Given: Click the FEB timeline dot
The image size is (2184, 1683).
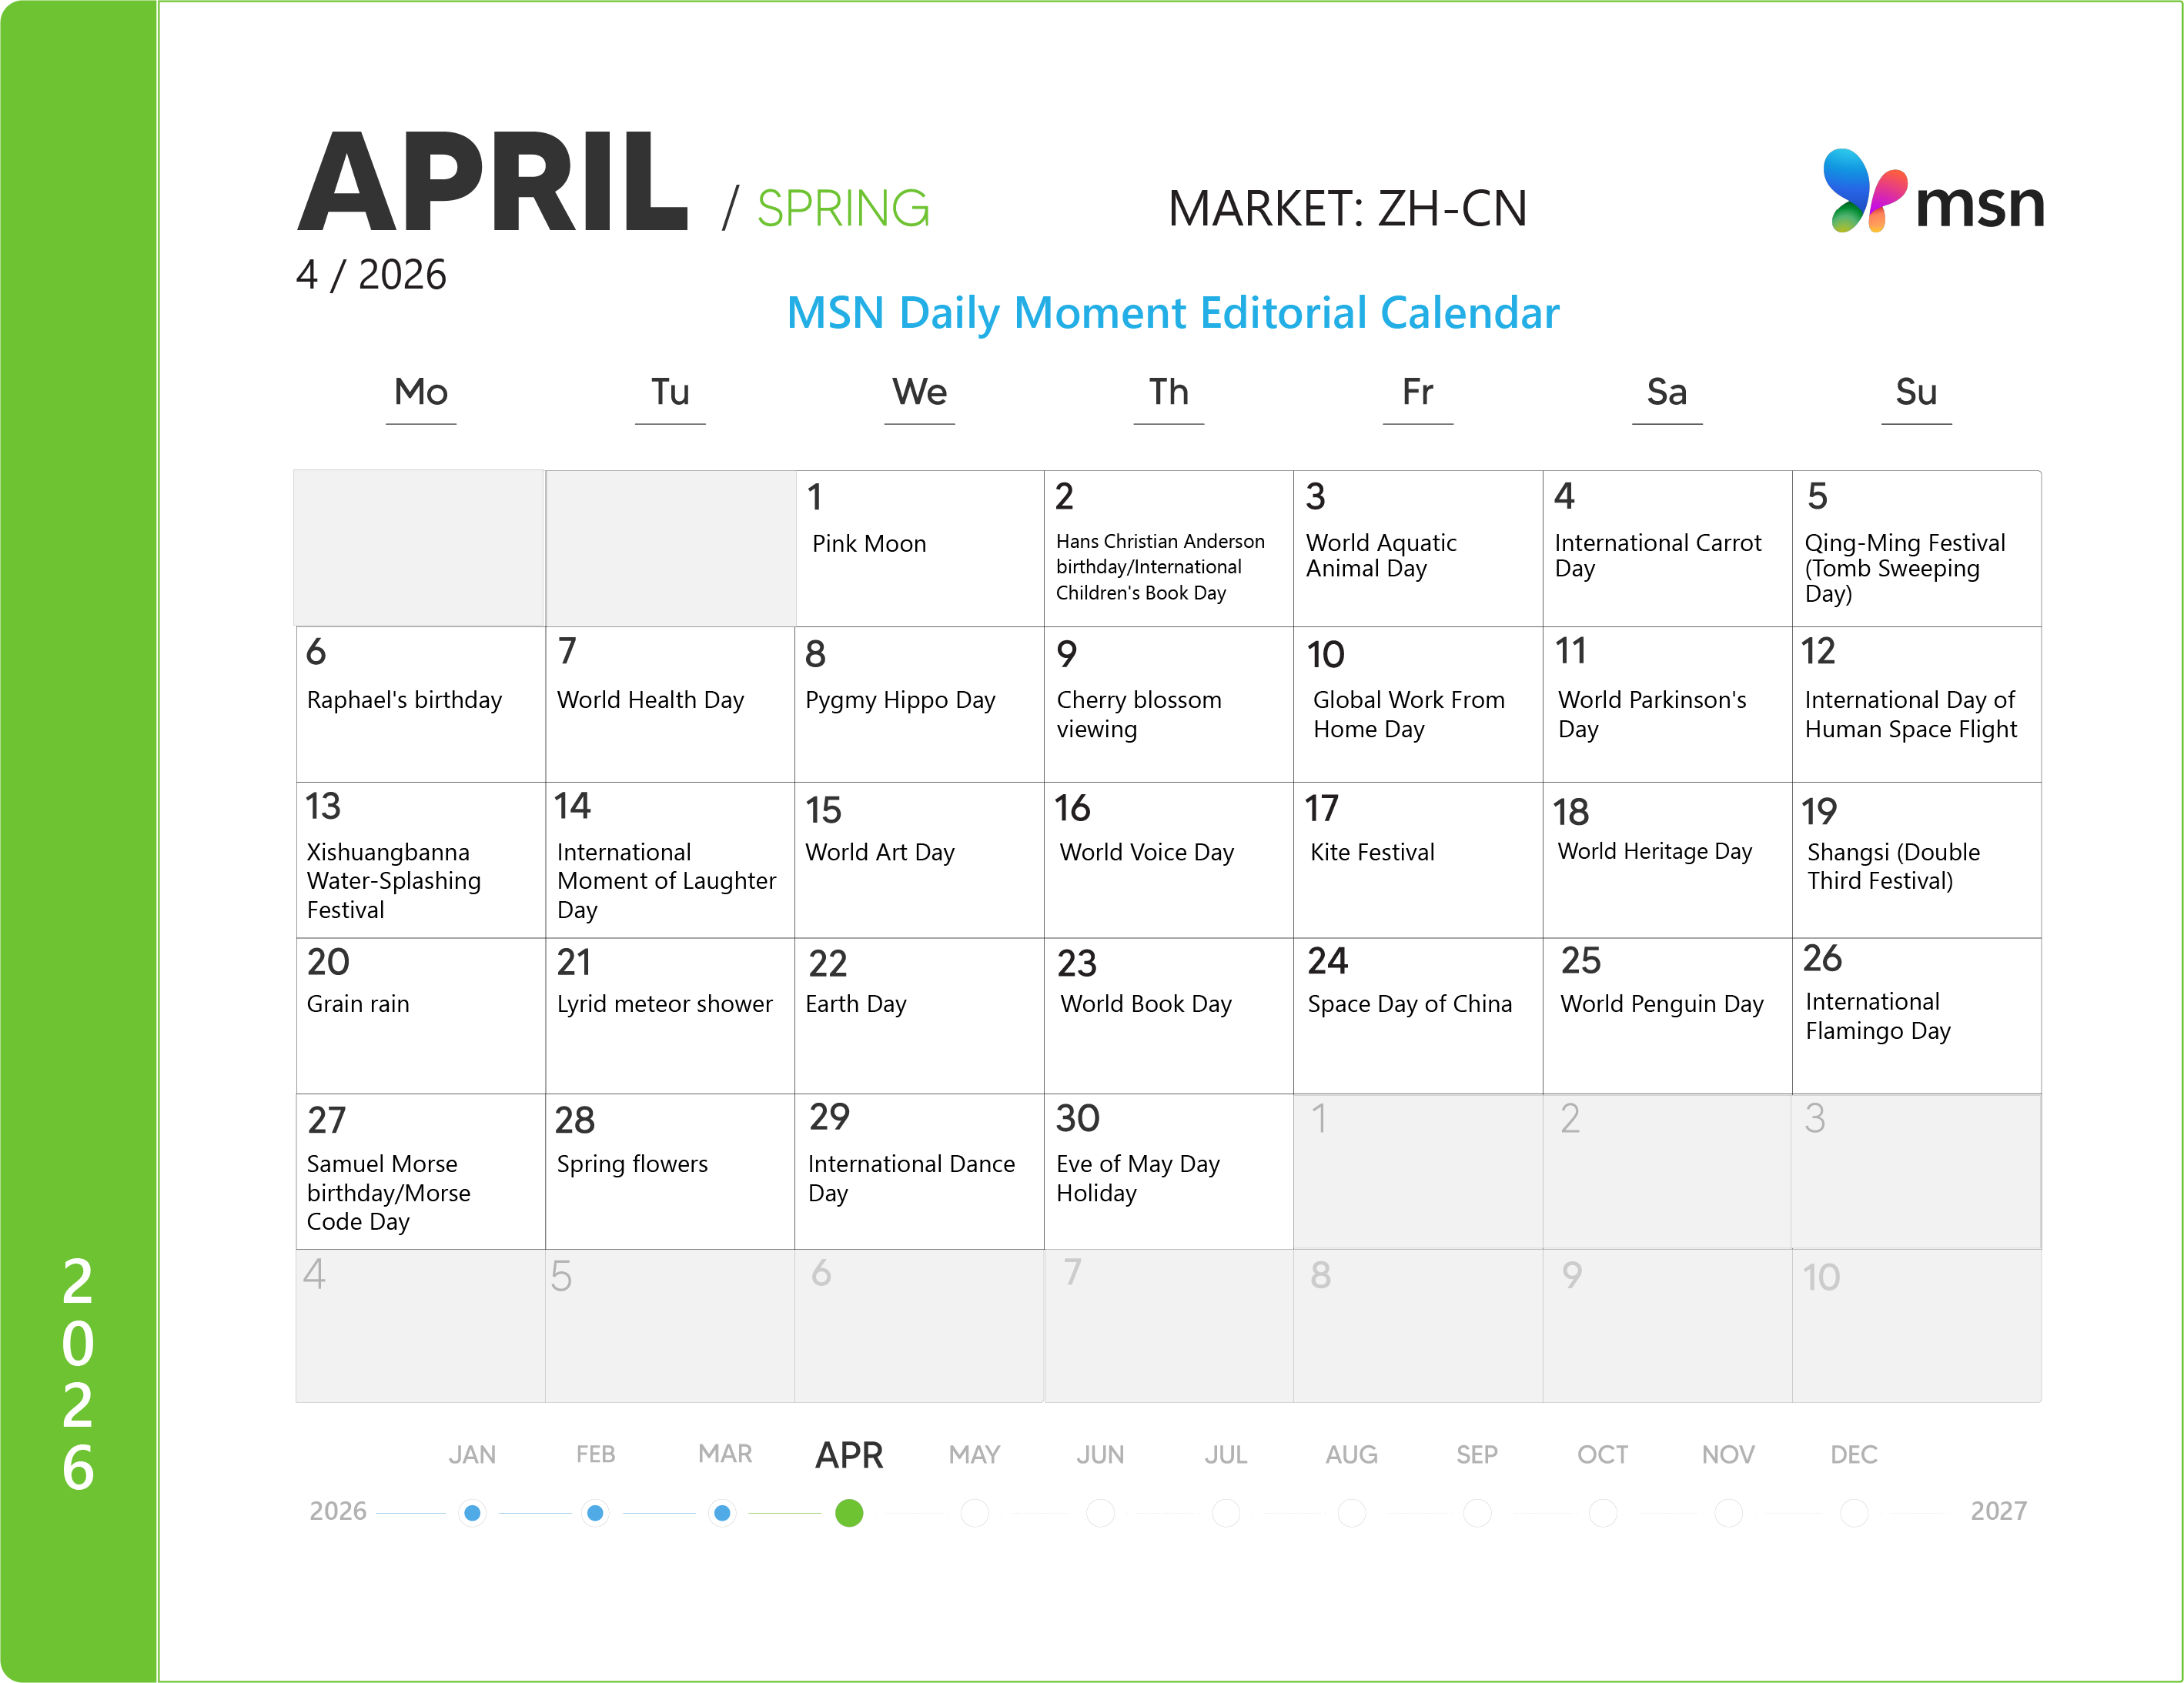Looking at the screenshot, I should pos(596,1512).
